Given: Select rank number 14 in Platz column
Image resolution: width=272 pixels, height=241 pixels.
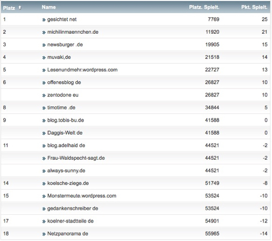Looking at the screenshot, I should (x=6, y=183).
